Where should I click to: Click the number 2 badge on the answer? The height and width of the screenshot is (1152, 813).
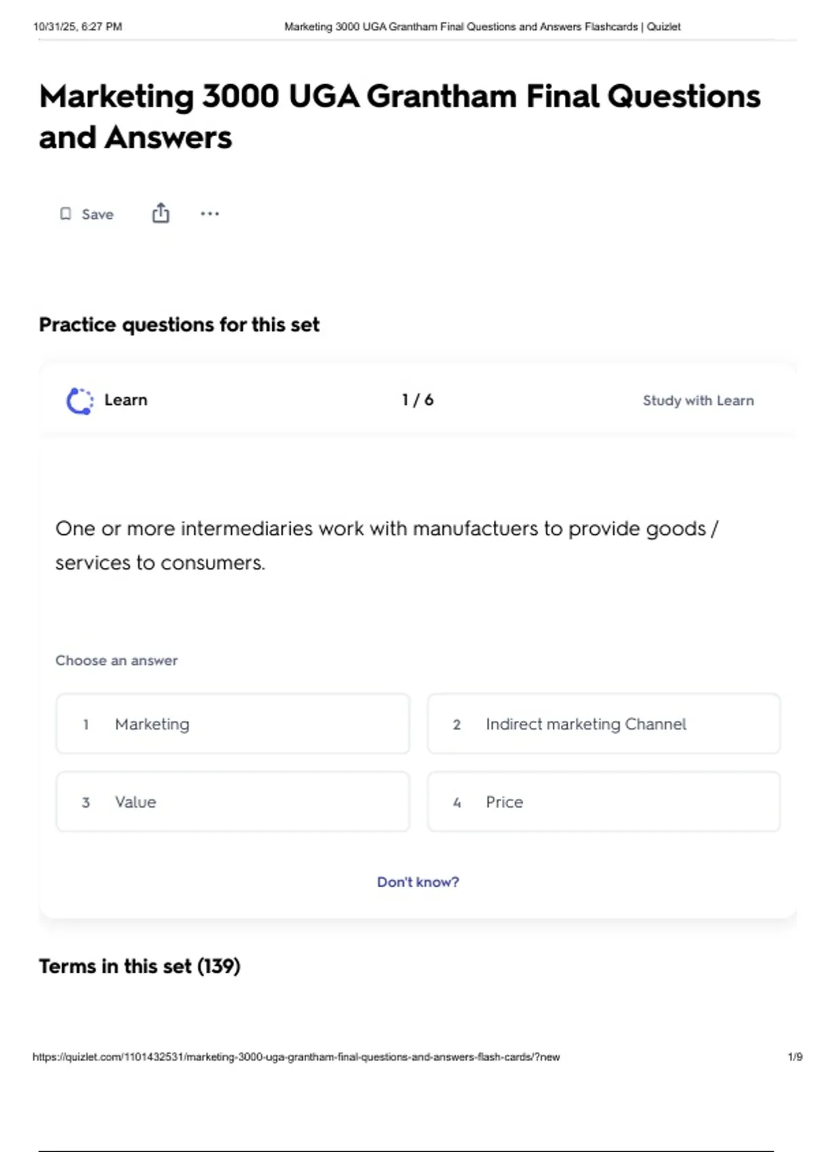(457, 724)
